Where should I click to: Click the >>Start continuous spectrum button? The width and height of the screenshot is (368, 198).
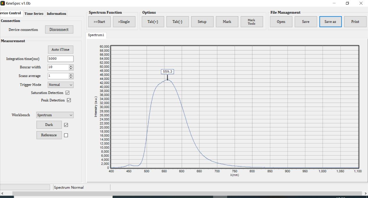[100, 22]
